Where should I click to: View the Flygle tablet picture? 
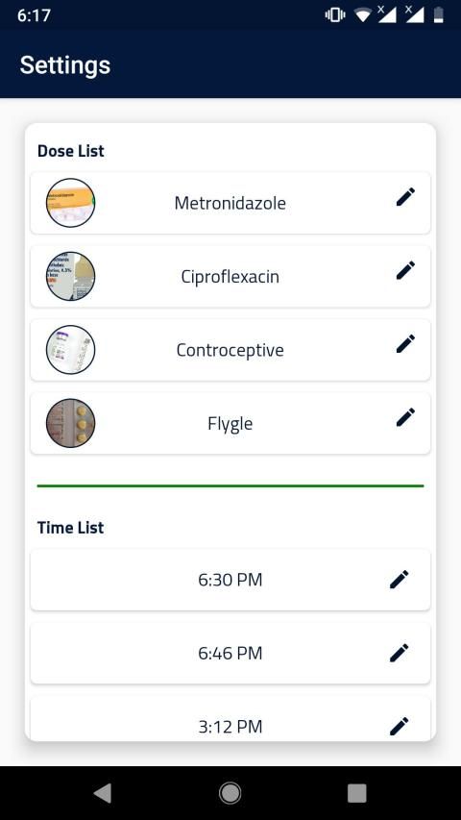coord(70,423)
